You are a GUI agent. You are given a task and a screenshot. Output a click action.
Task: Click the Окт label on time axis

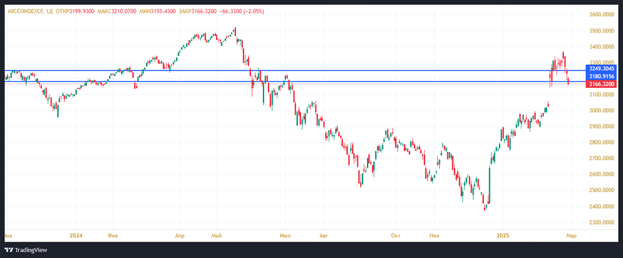[395, 236]
